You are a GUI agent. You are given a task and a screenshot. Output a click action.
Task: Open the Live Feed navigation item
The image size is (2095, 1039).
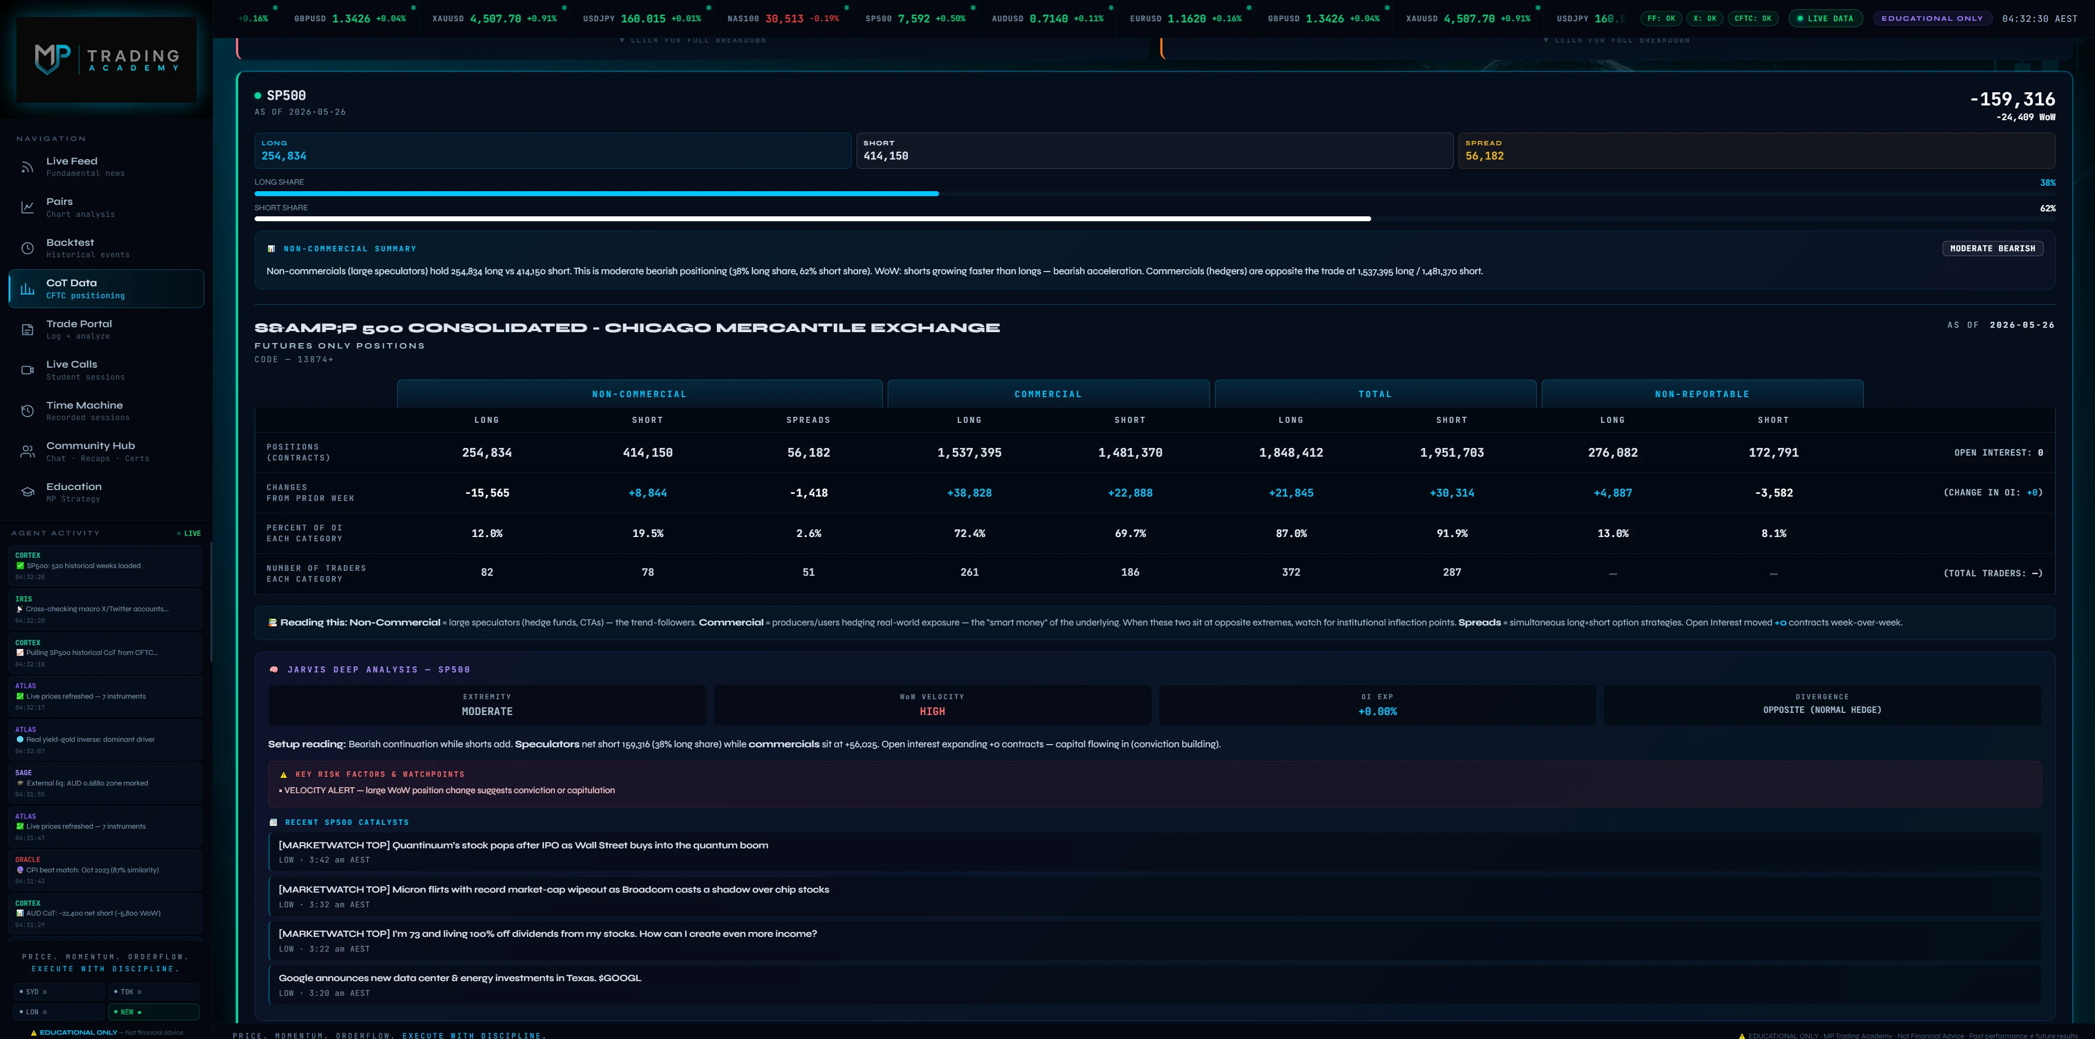(x=107, y=167)
